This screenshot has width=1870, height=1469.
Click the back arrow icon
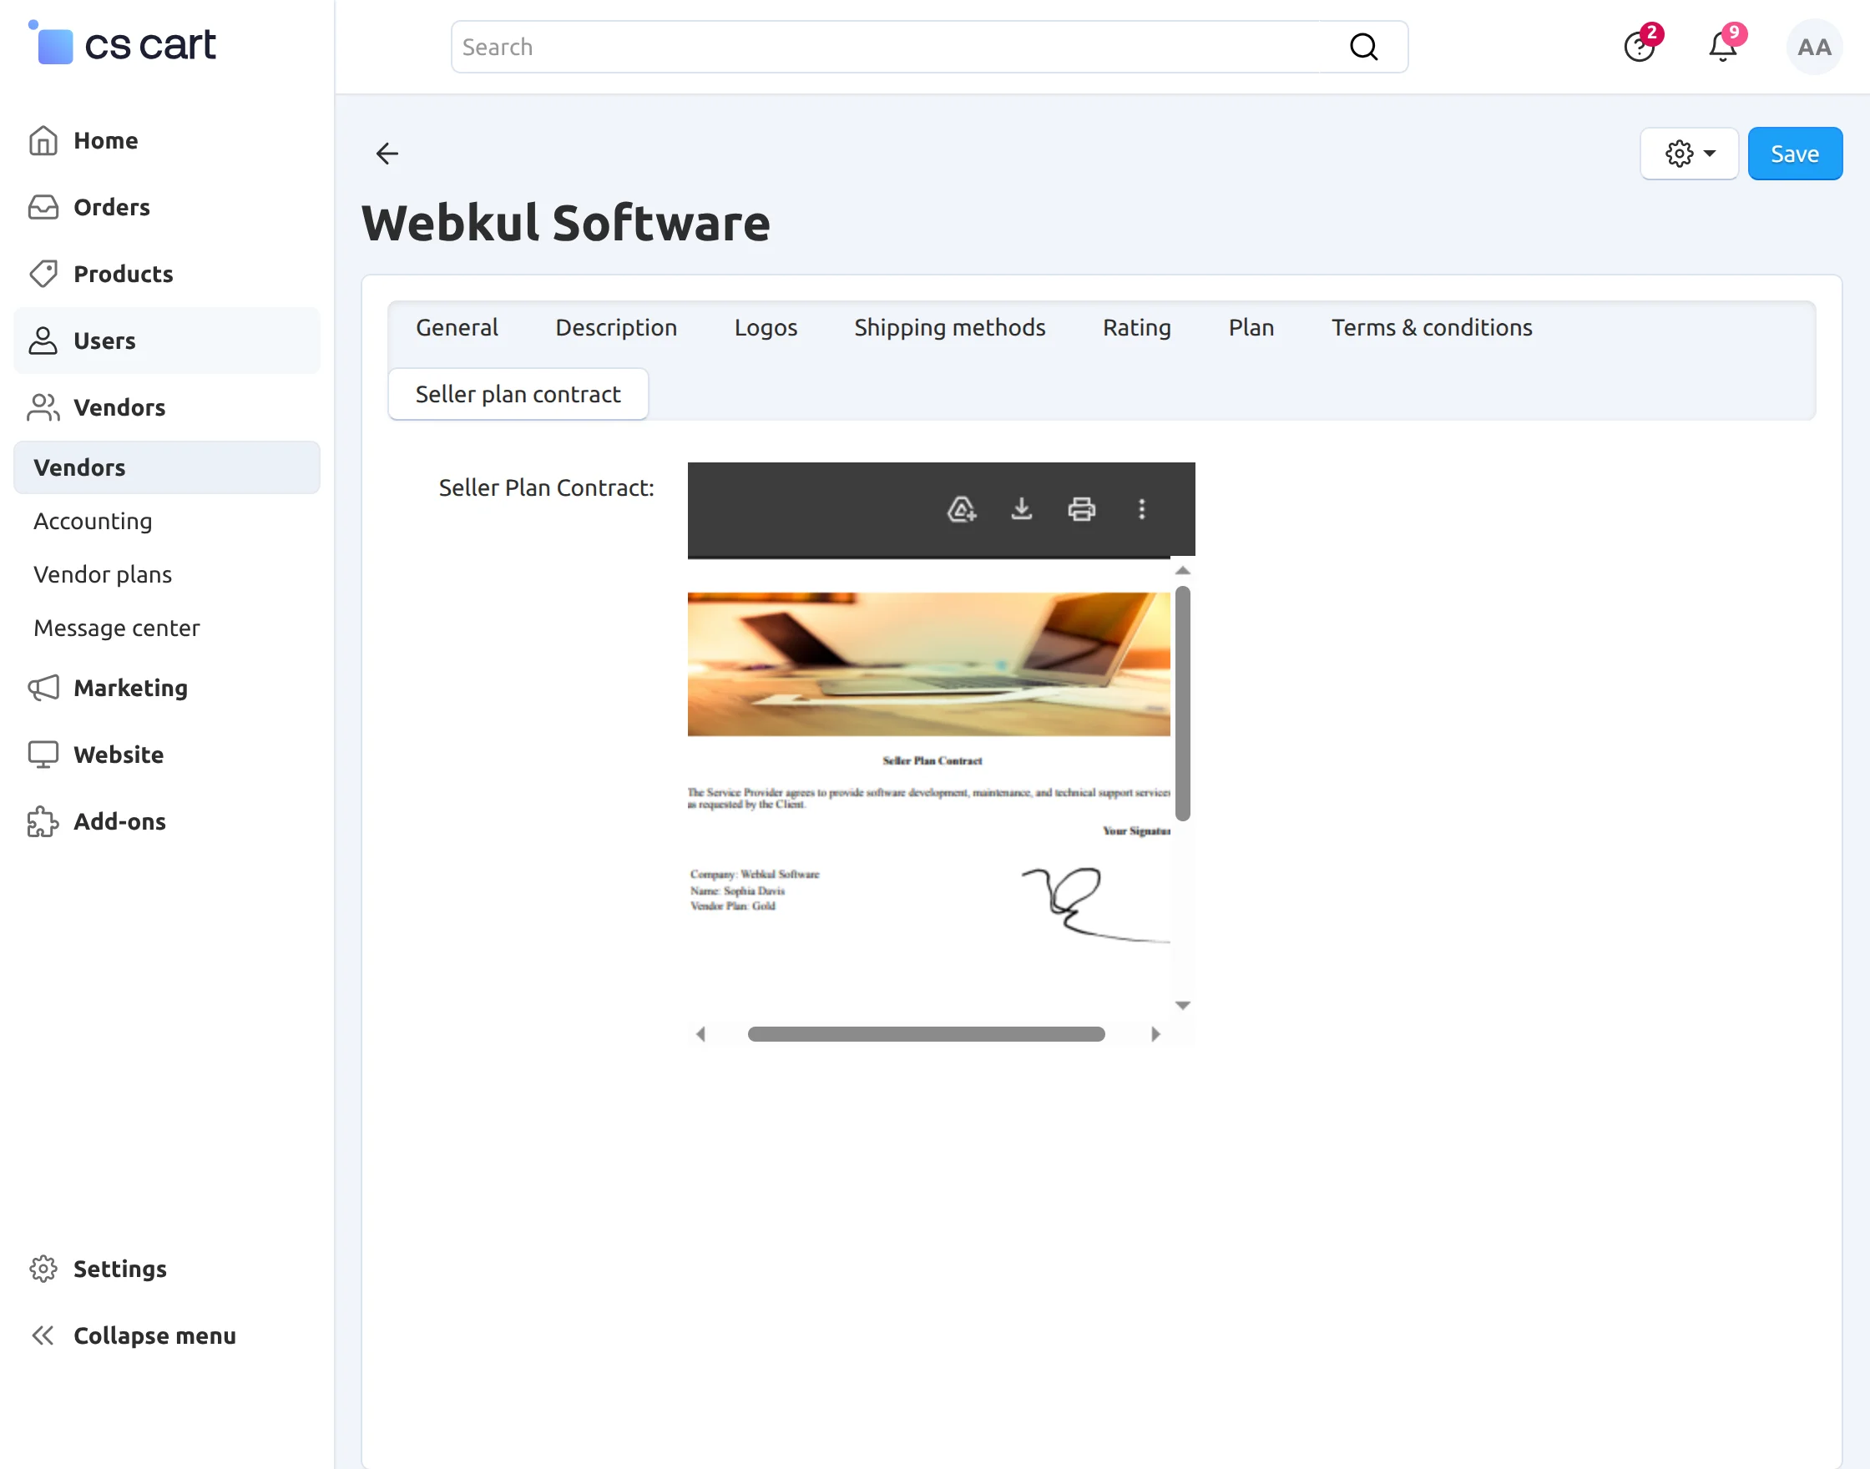coord(387,153)
